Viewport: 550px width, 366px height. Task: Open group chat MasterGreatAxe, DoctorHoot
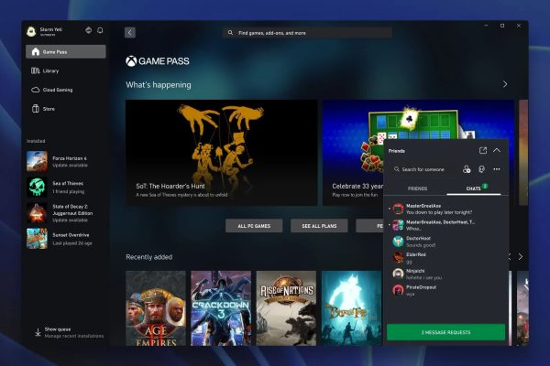pyautogui.click(x=446, y=225)
